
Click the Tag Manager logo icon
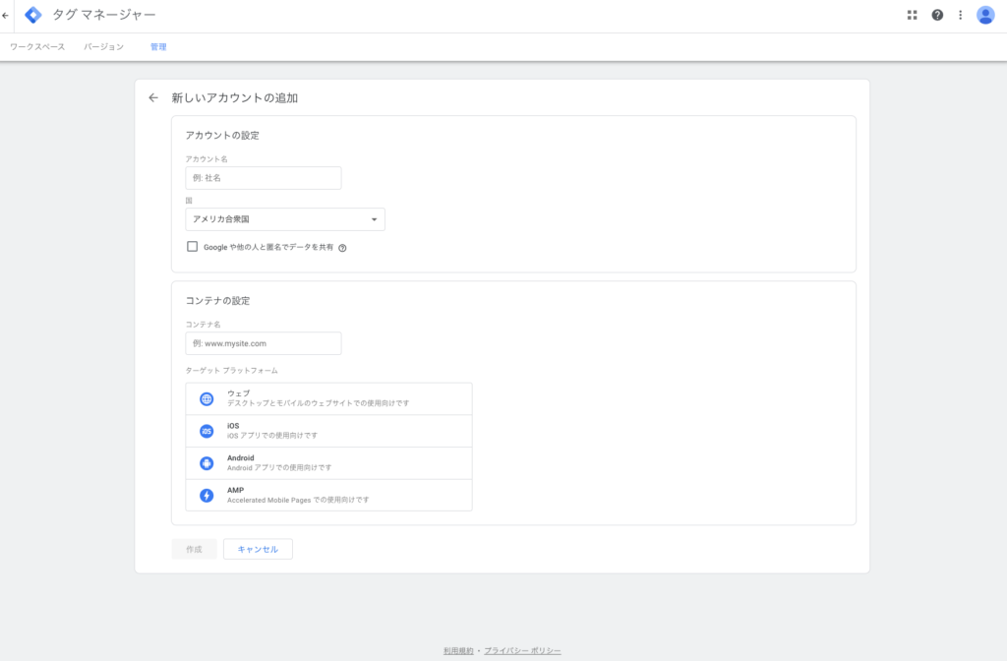pyautogui.click(x=33, y=15)
